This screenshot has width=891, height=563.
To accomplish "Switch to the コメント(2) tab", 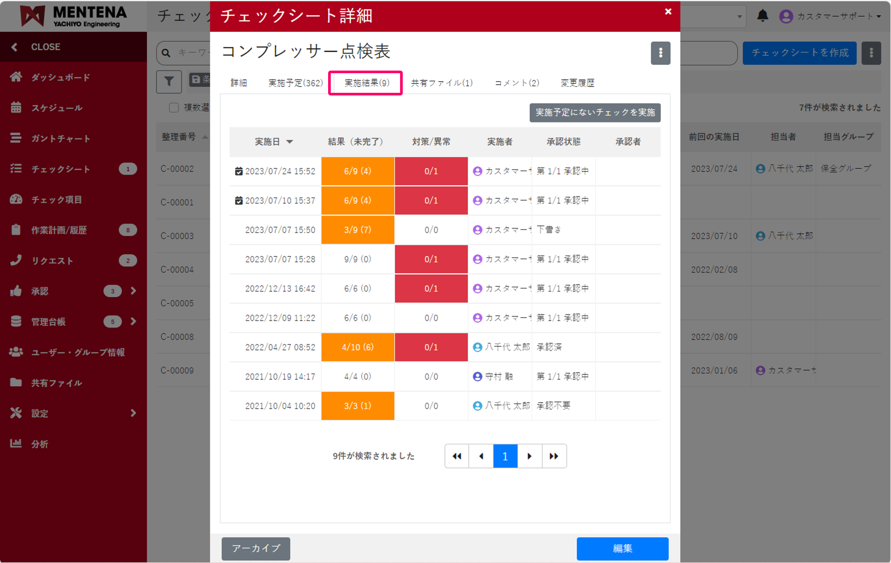I will pos(517,82).
